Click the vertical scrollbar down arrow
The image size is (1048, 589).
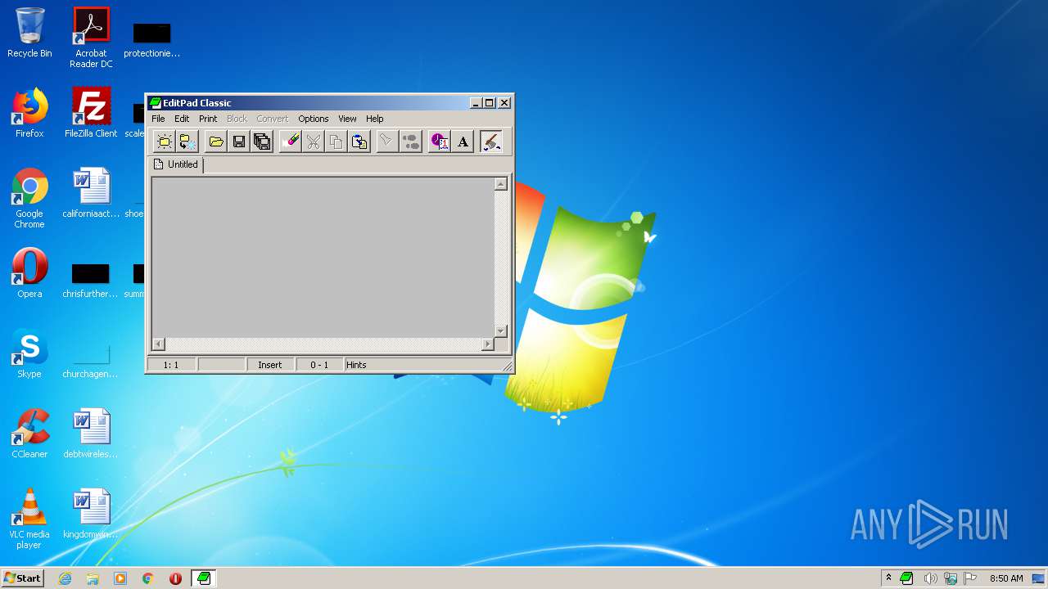[501, 330]
